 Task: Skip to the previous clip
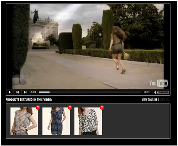click(x=17, y=92)
